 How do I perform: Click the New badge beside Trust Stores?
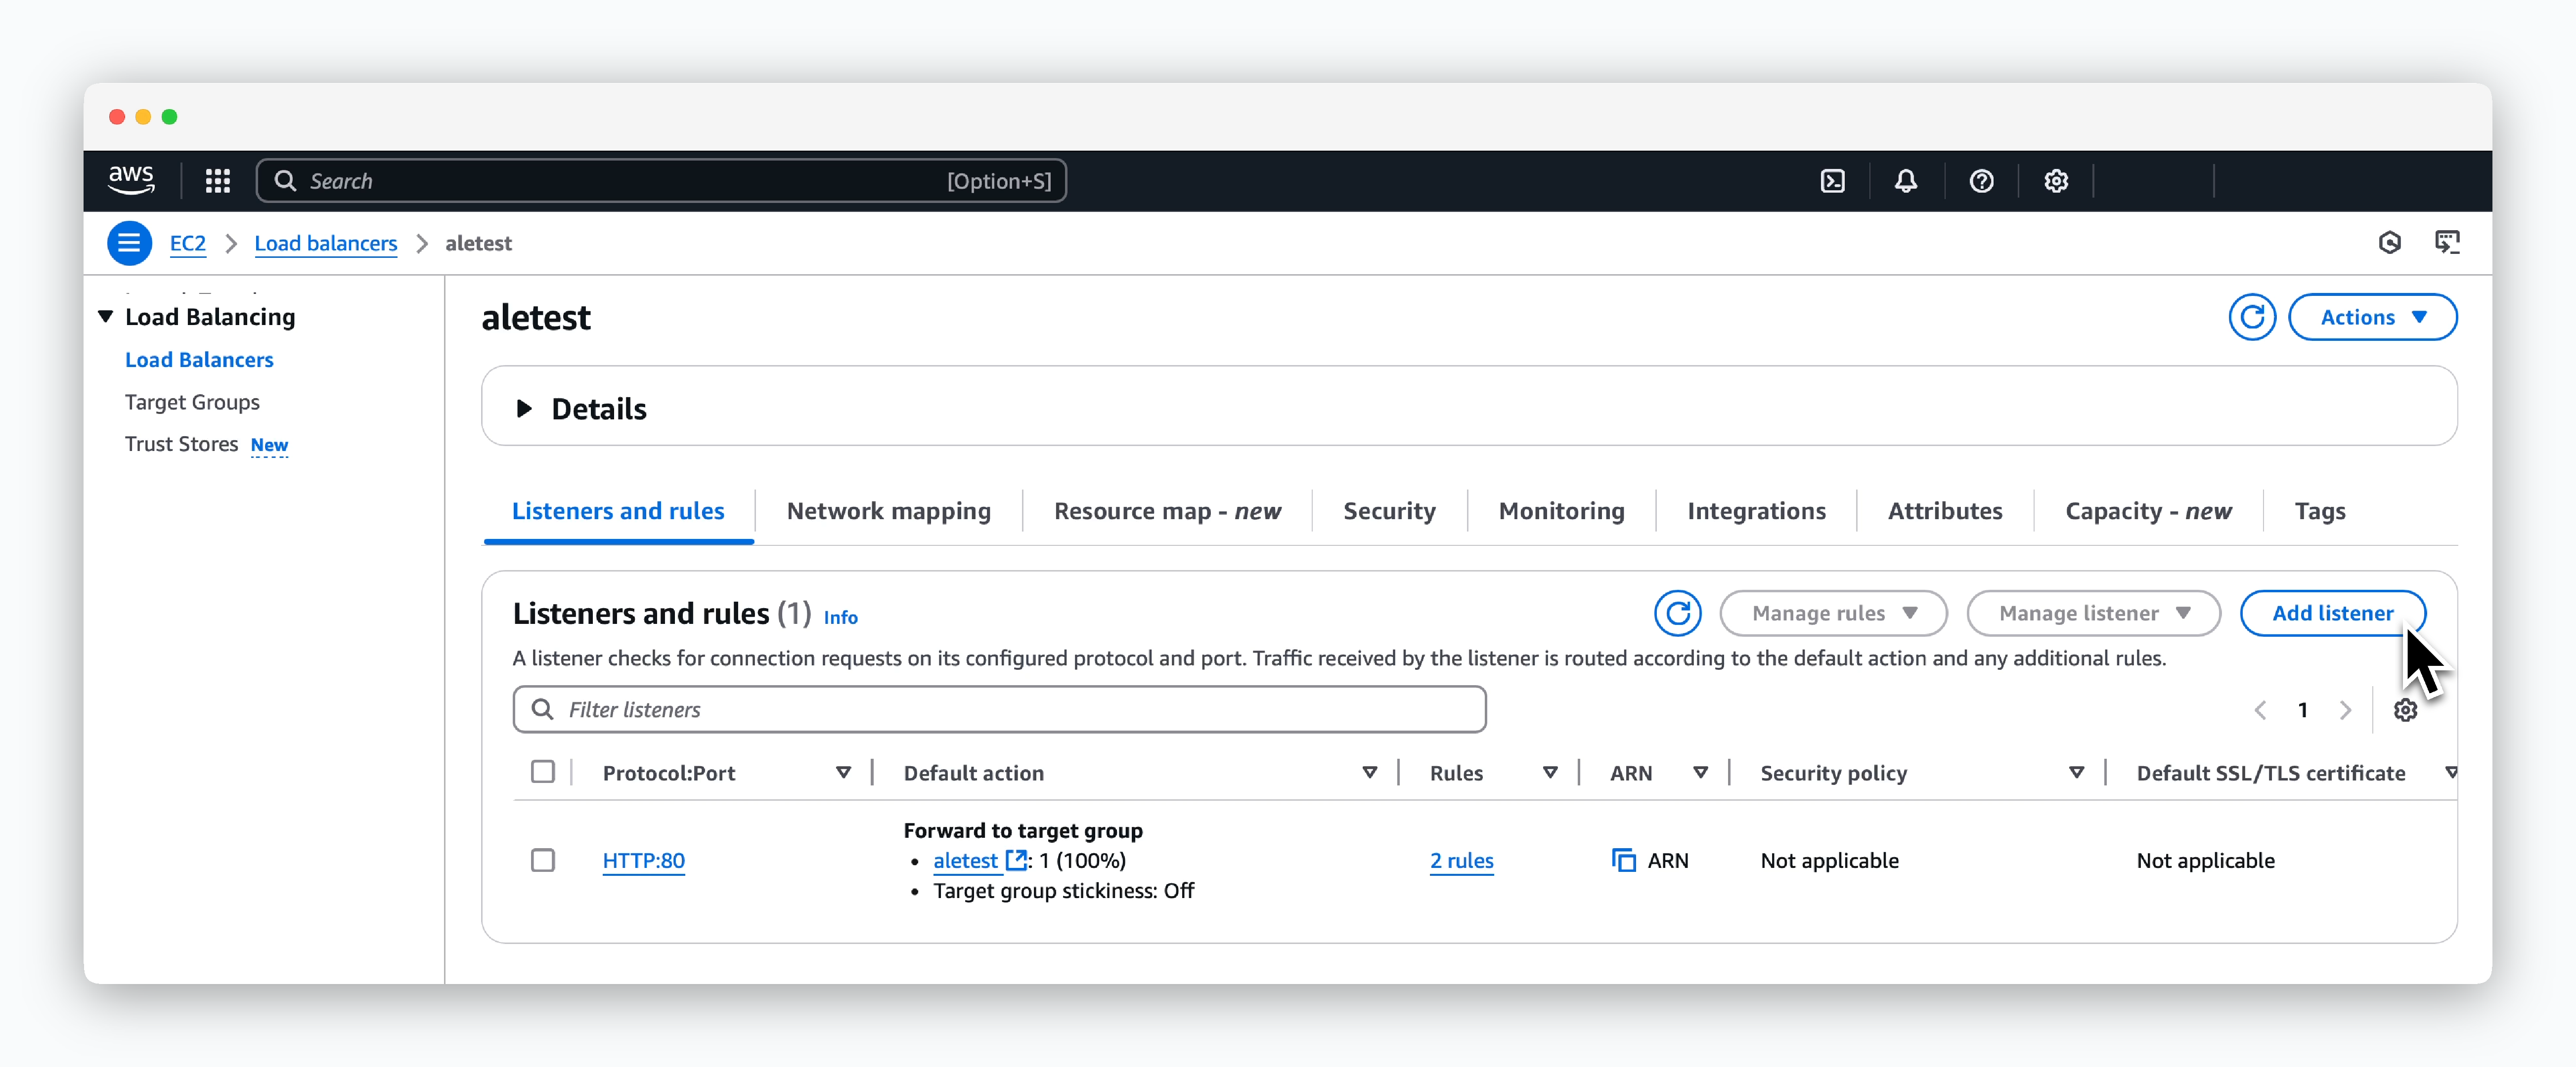pyautogui.click(x=269, y=445)
